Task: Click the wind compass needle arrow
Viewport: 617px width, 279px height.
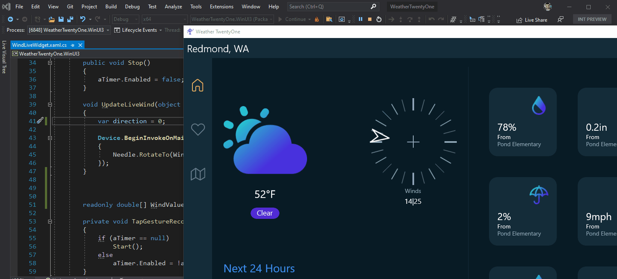Action: tap(379, 136)
